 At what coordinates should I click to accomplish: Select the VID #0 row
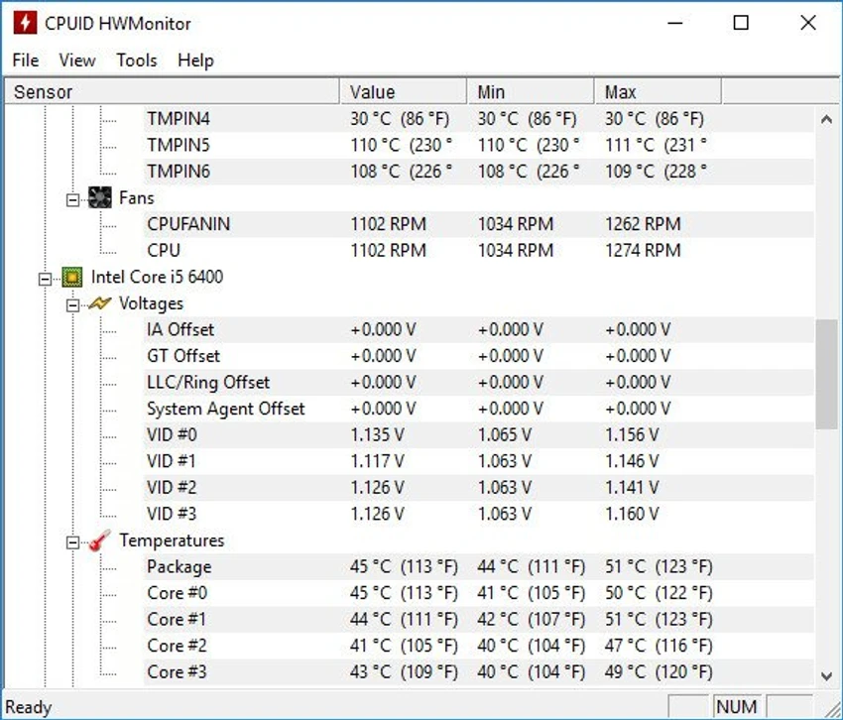[478, 435]
